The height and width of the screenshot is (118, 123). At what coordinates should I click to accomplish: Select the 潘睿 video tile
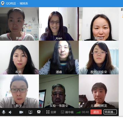click(x=59, y=58)
